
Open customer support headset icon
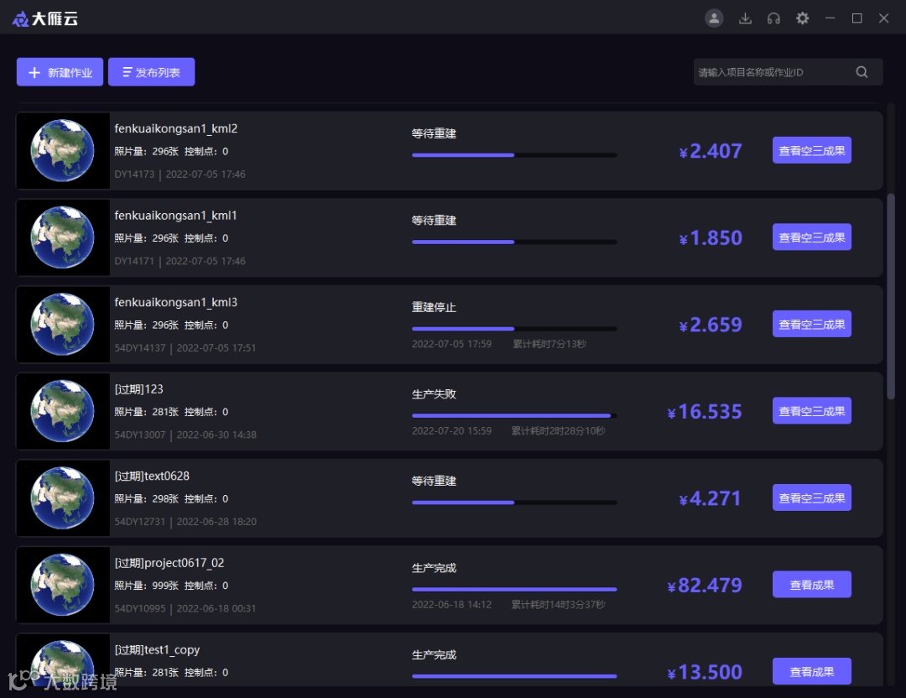click(773, 18)
